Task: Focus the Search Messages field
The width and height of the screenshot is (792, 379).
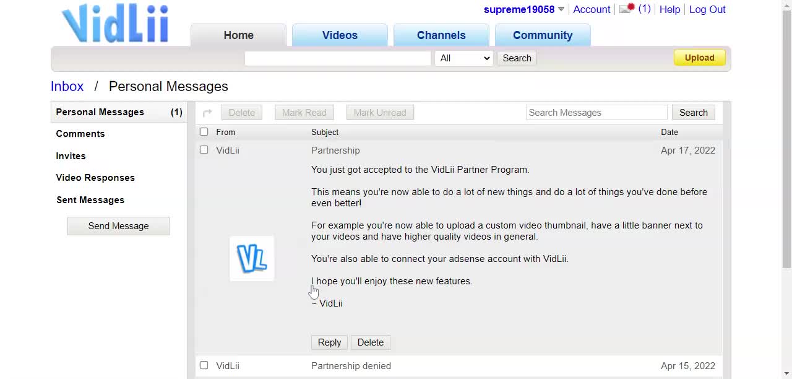Action: tap(596, 113)
